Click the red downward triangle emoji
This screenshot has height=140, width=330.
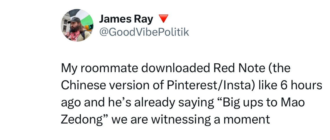164,19
